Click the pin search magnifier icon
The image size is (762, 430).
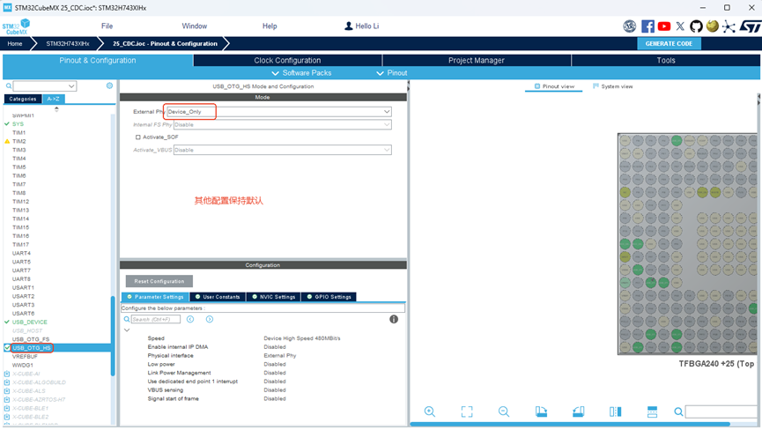[678, 412]
